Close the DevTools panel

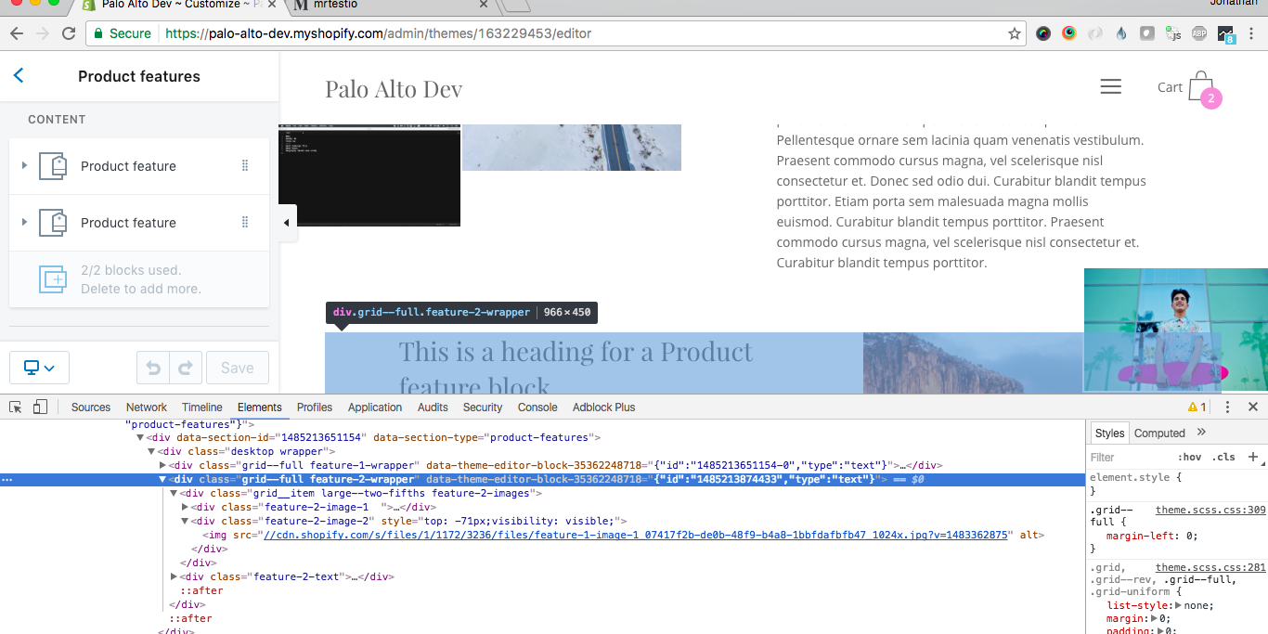[x=1252, y=407]
